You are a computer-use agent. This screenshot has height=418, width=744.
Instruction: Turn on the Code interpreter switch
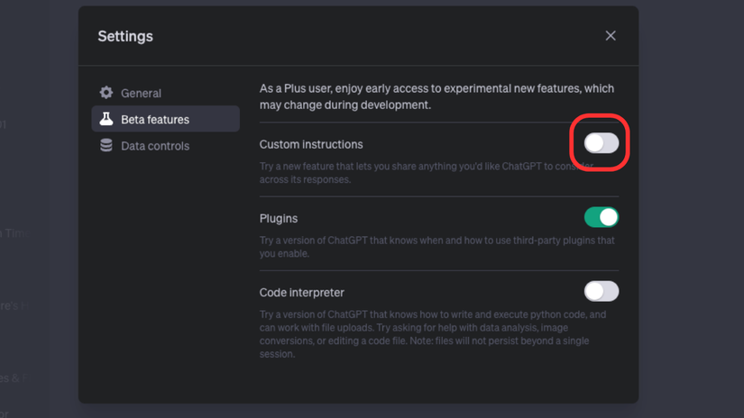pyautogui.click(x=602, y=291)
